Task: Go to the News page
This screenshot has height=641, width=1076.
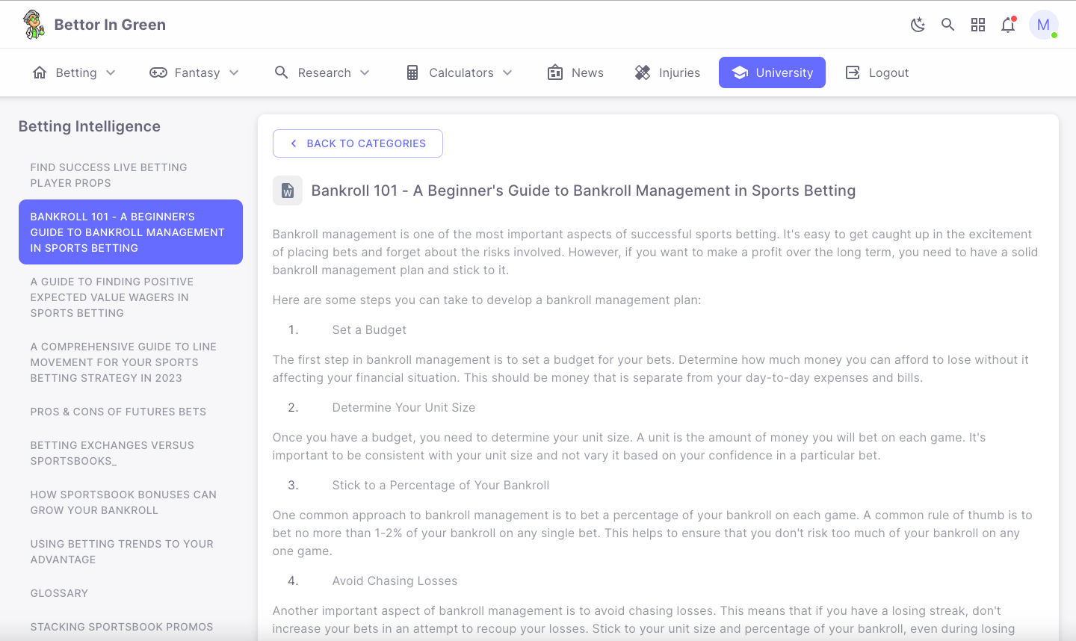Action: [575, 72]
